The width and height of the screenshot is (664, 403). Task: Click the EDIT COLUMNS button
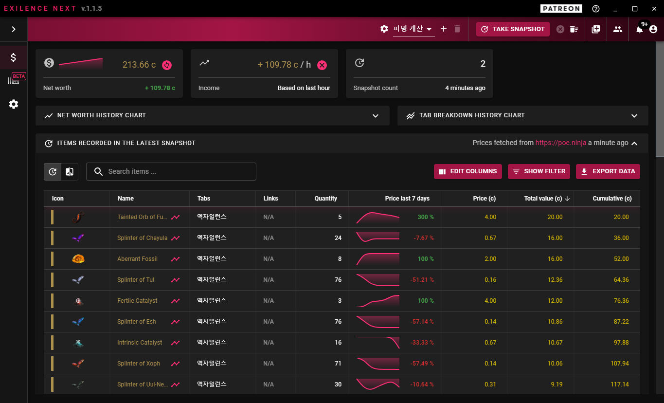(468, 171)
